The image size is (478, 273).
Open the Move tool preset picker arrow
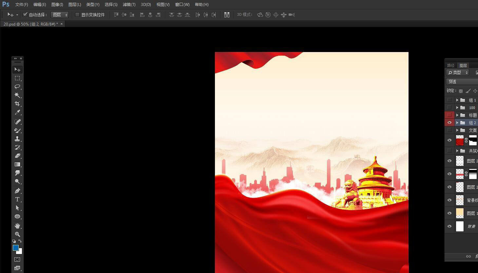(x=17, y=15)
